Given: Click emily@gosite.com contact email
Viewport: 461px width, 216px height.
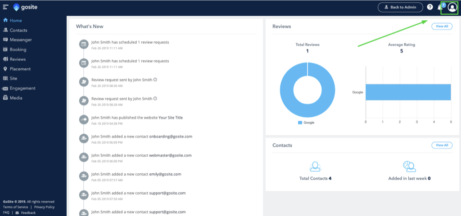Looking at the screenshot, I should [x=165, y=174].
